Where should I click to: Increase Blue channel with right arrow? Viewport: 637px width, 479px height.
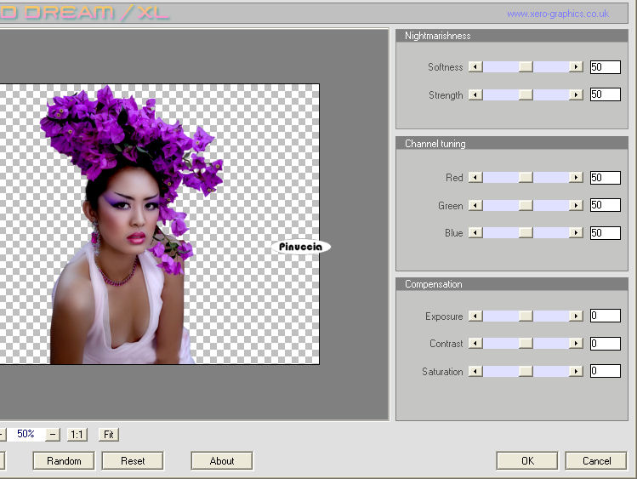(x=576, y=233)
